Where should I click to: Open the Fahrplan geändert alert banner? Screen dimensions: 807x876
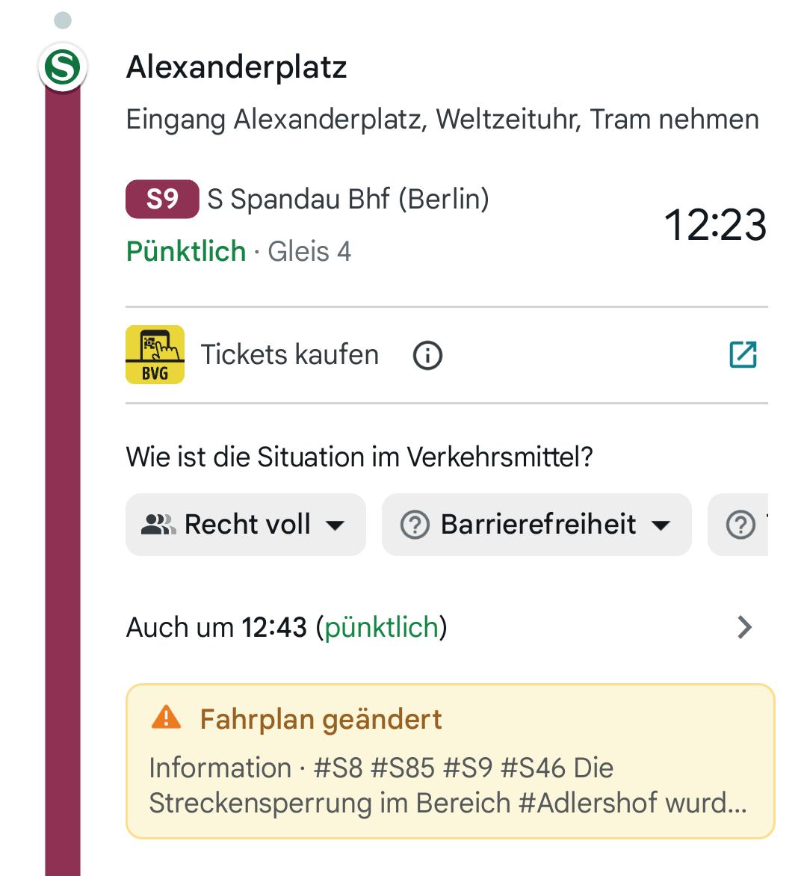point(450,761)
